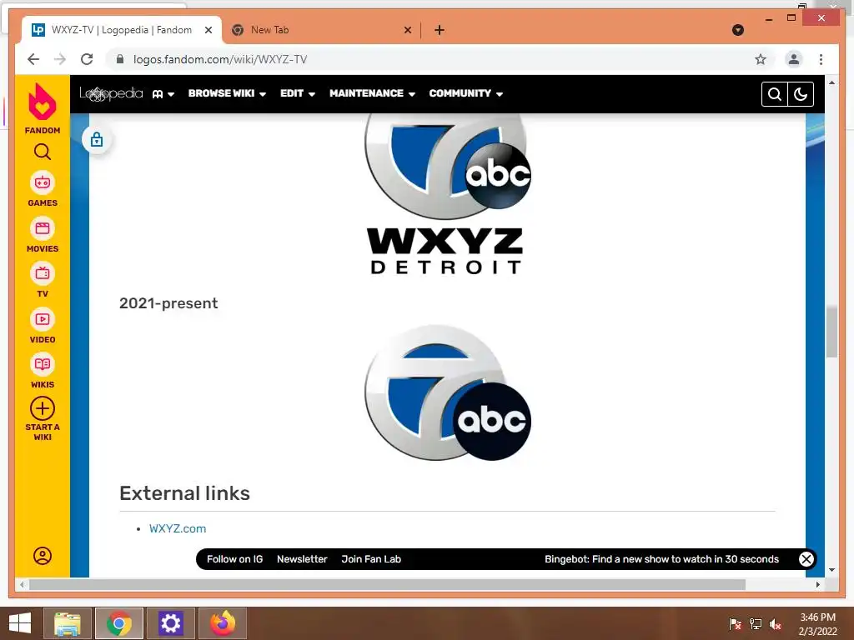Click the network tray icon
This screenshot has height=640, width=854.
[x=756, y=624]
